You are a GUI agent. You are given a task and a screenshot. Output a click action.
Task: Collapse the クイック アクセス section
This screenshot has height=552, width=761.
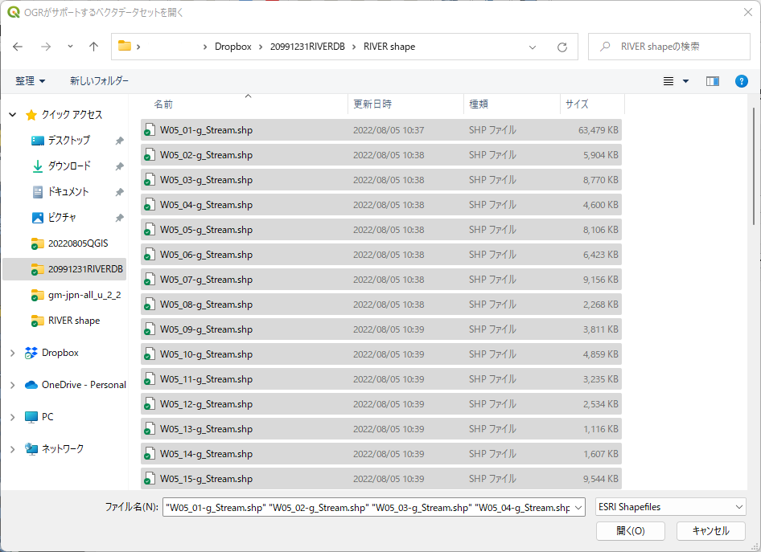tap(13, 115)
